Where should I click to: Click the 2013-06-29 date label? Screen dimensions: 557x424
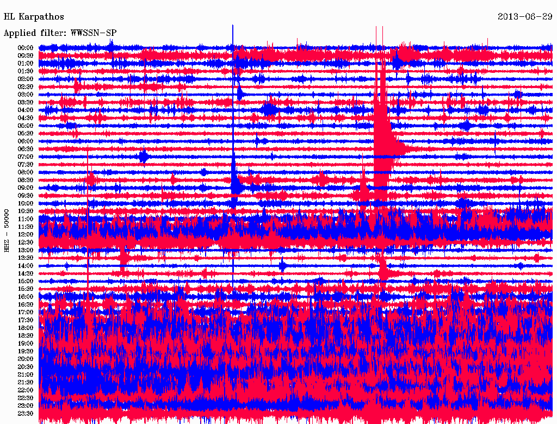click(524, 17)
